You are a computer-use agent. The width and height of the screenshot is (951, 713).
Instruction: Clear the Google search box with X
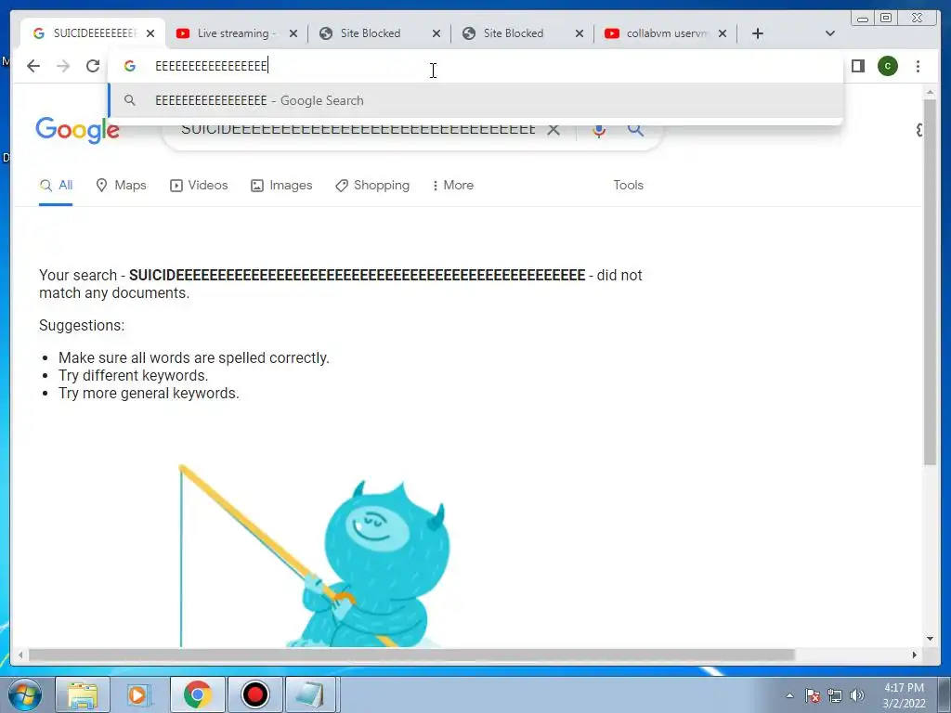[x=554, y=129]
